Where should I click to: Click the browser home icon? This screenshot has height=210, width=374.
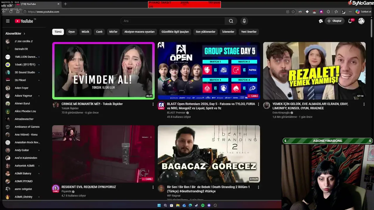[18, 12]
